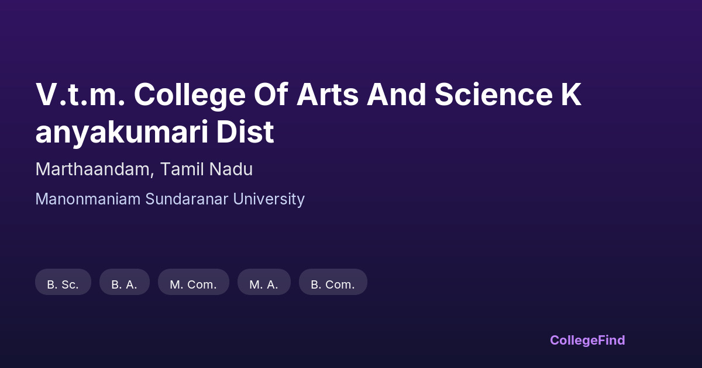702x368 pixels.
Task: Click the word Arts in the heading
Action: pos(327,95)
